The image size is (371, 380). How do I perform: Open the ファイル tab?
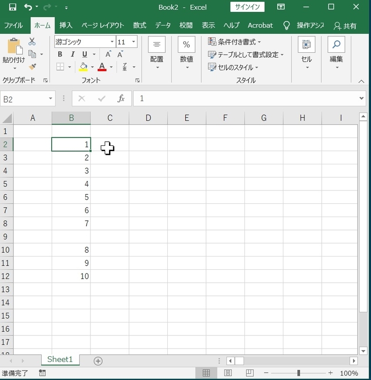[x=14, y=25]
